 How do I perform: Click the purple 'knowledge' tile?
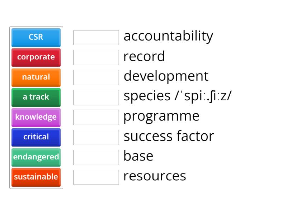tap(36, 117)
